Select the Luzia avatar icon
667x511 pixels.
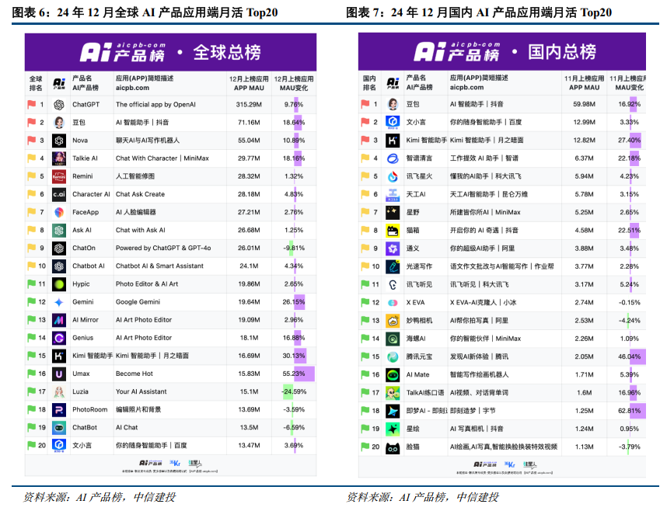coord(59,391)
